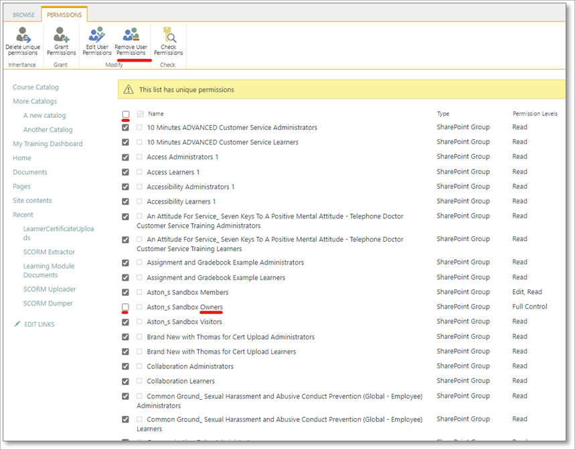Go to A new catalog
The width and height of the screenshot is (575, 450).
44,116
